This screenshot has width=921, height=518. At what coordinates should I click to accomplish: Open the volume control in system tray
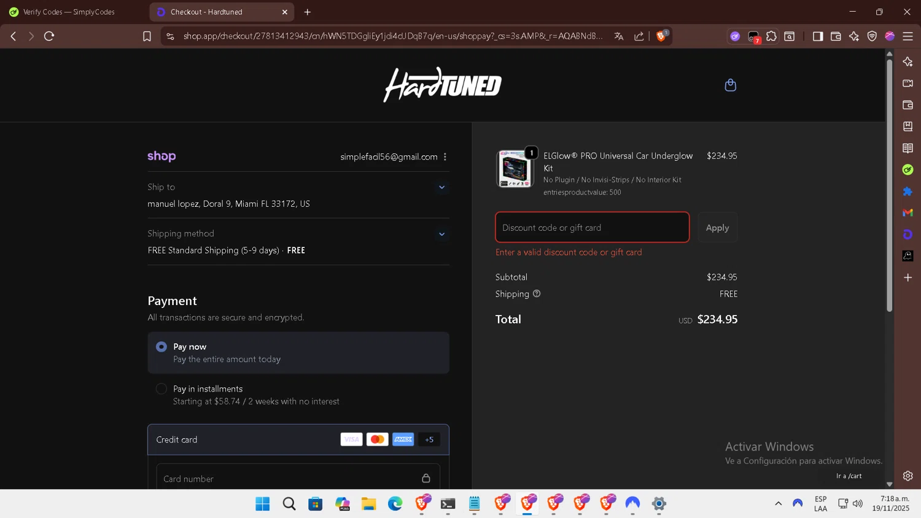pyautogui.click(x=858, y=503)
